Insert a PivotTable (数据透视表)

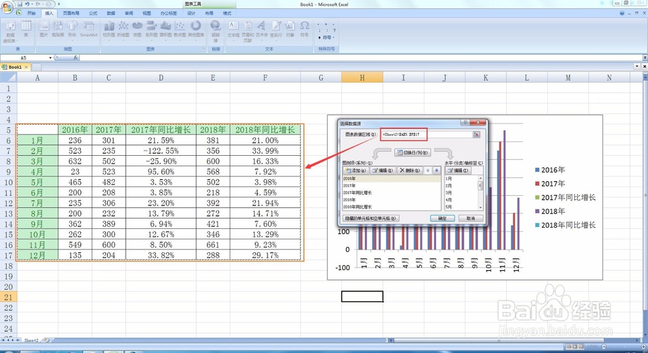pos(10,32)
